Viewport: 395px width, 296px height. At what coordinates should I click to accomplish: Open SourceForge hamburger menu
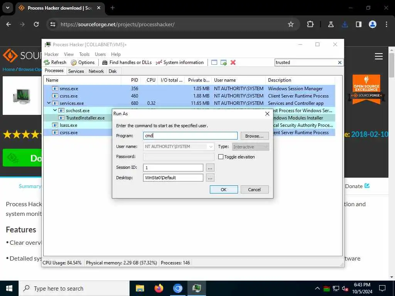tap(379, 56)
